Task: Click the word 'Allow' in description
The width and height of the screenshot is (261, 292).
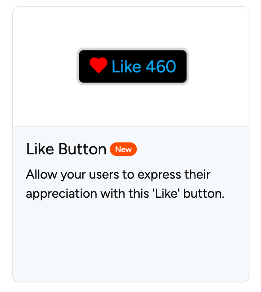Action: pos(41,175)
